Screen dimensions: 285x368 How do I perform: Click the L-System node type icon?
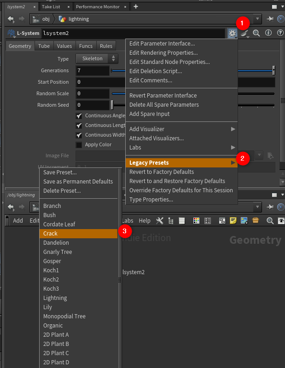[x=11, y=33]
